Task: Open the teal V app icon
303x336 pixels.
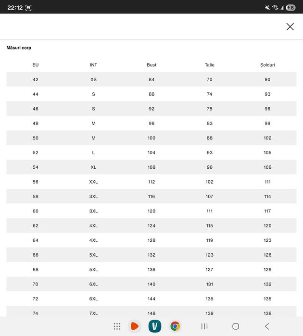Action: 154,326
